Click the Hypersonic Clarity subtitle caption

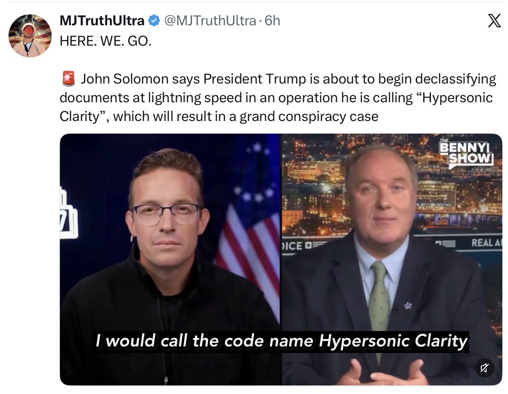point(281,341)
